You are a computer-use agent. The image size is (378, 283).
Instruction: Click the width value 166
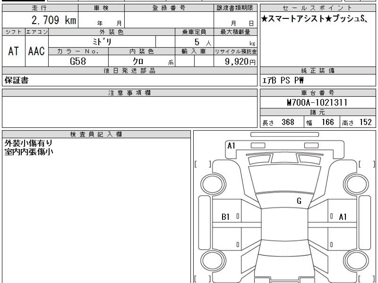pos(328,122)
